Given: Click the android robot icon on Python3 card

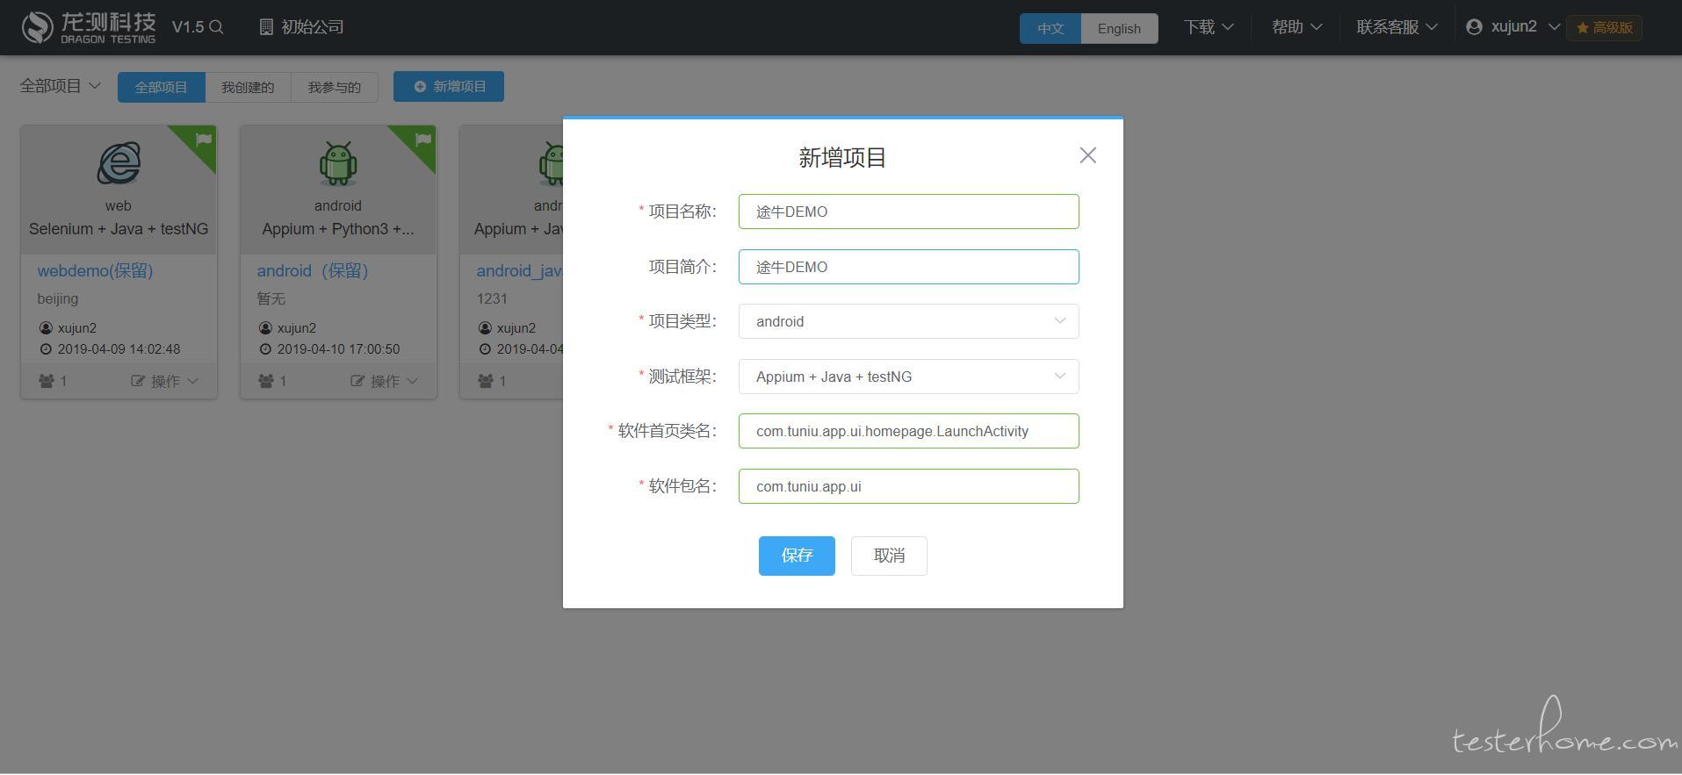Looking at the screenshot, I should [338, 163].
